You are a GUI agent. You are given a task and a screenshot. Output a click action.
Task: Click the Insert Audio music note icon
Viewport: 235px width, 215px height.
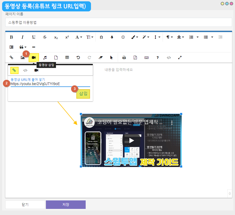point(45,58)
